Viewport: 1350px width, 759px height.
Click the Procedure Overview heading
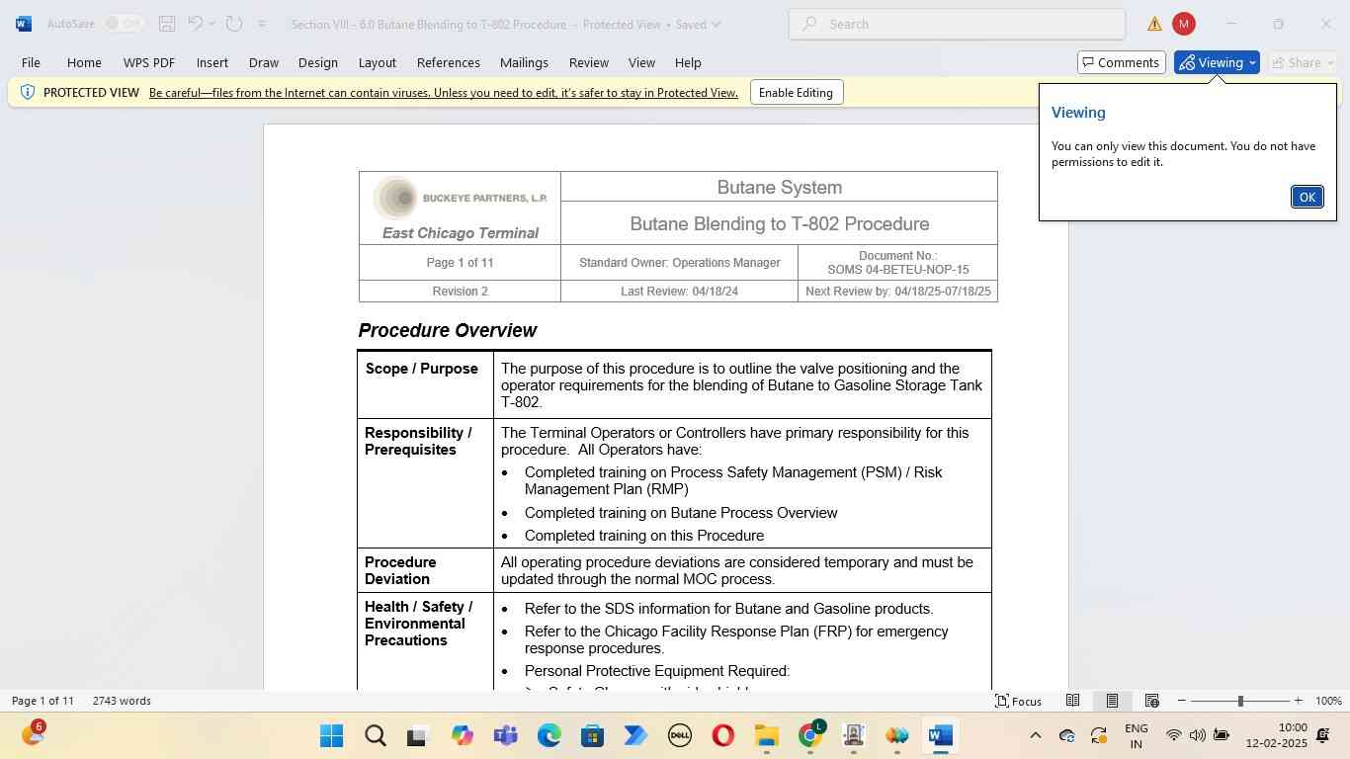[448, 330]
